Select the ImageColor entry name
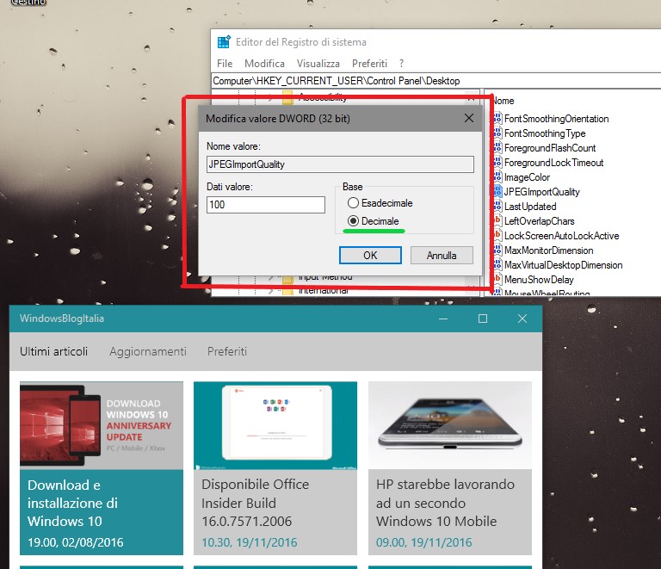661x569 pixels. coord(527,177)
